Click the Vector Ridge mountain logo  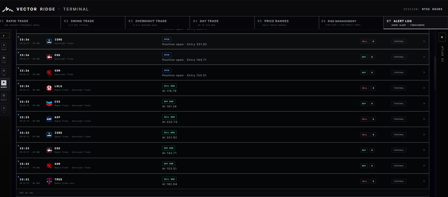coord(7,9)
